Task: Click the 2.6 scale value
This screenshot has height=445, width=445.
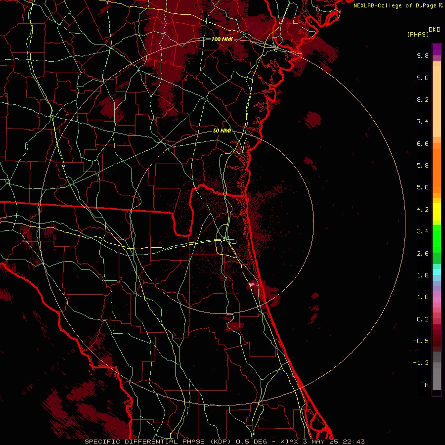Action: point(423,253)
